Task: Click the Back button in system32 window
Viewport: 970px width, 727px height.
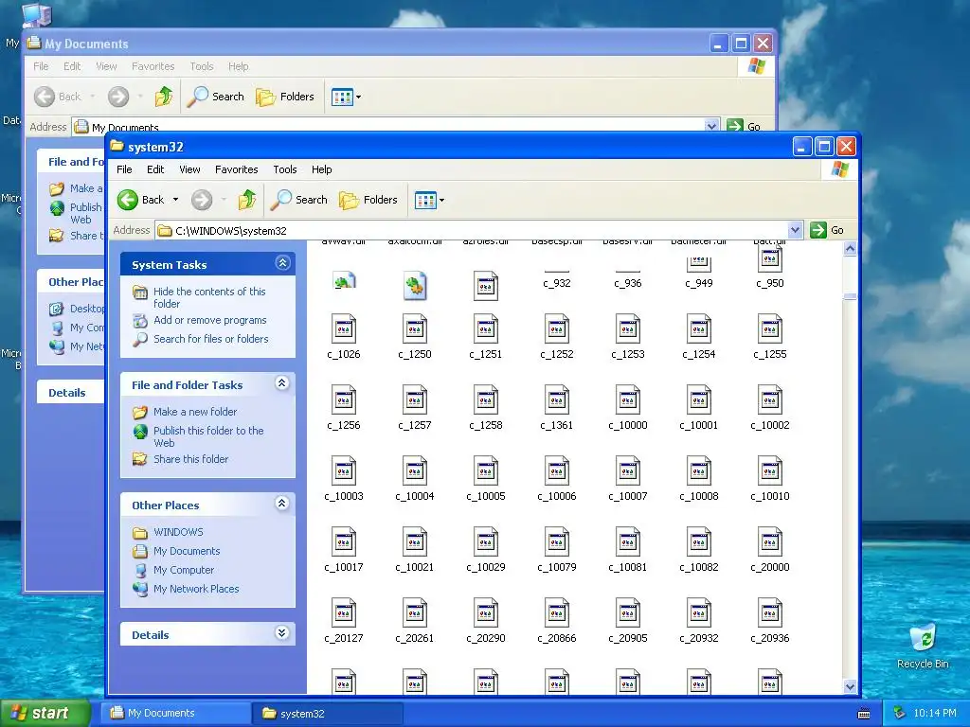Action: pyautogui.click(x=141, y=200)
